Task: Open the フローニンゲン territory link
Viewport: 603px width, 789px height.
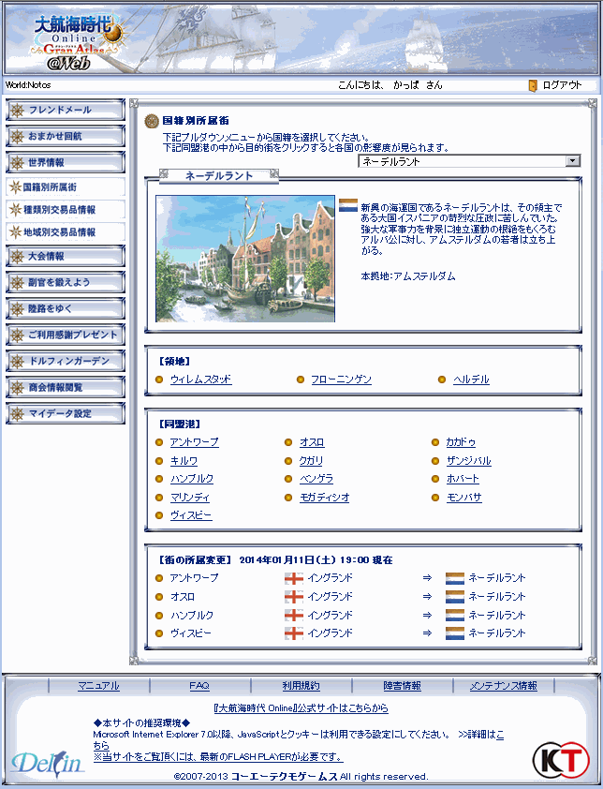Action: (341, 380)
